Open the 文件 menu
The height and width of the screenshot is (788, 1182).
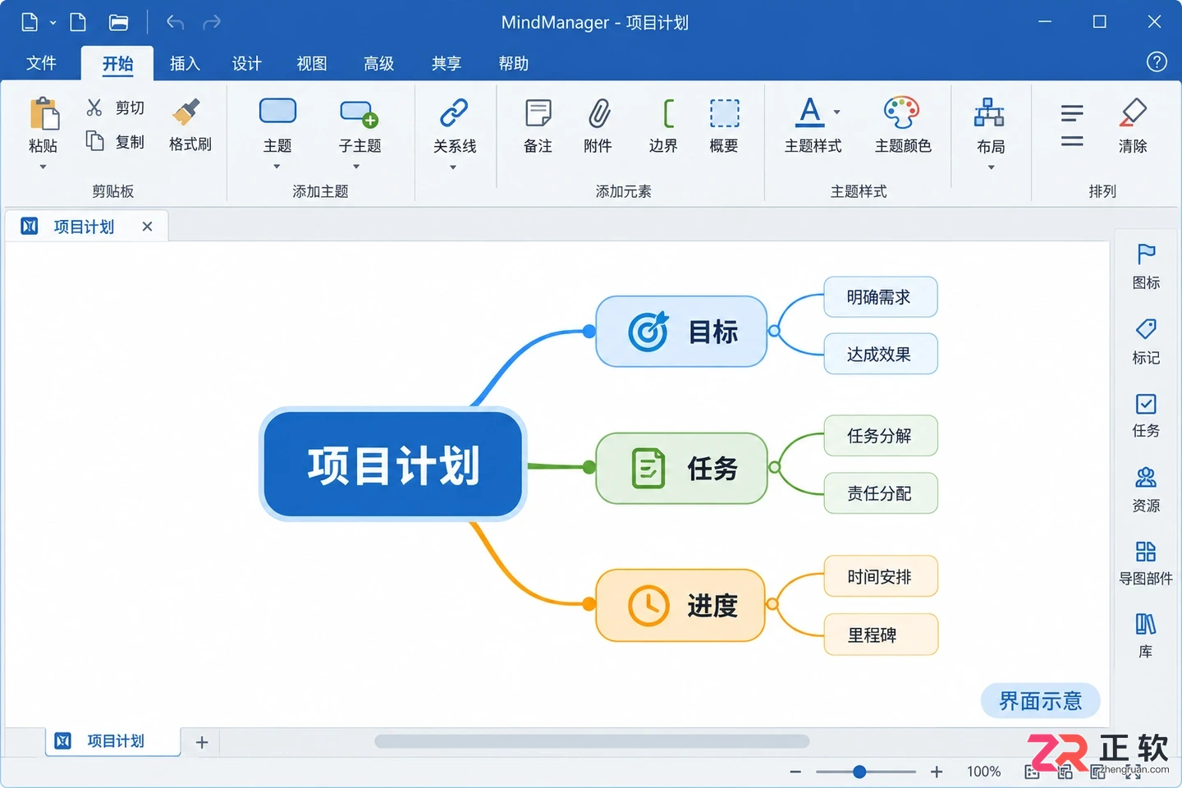click(42, 63)
